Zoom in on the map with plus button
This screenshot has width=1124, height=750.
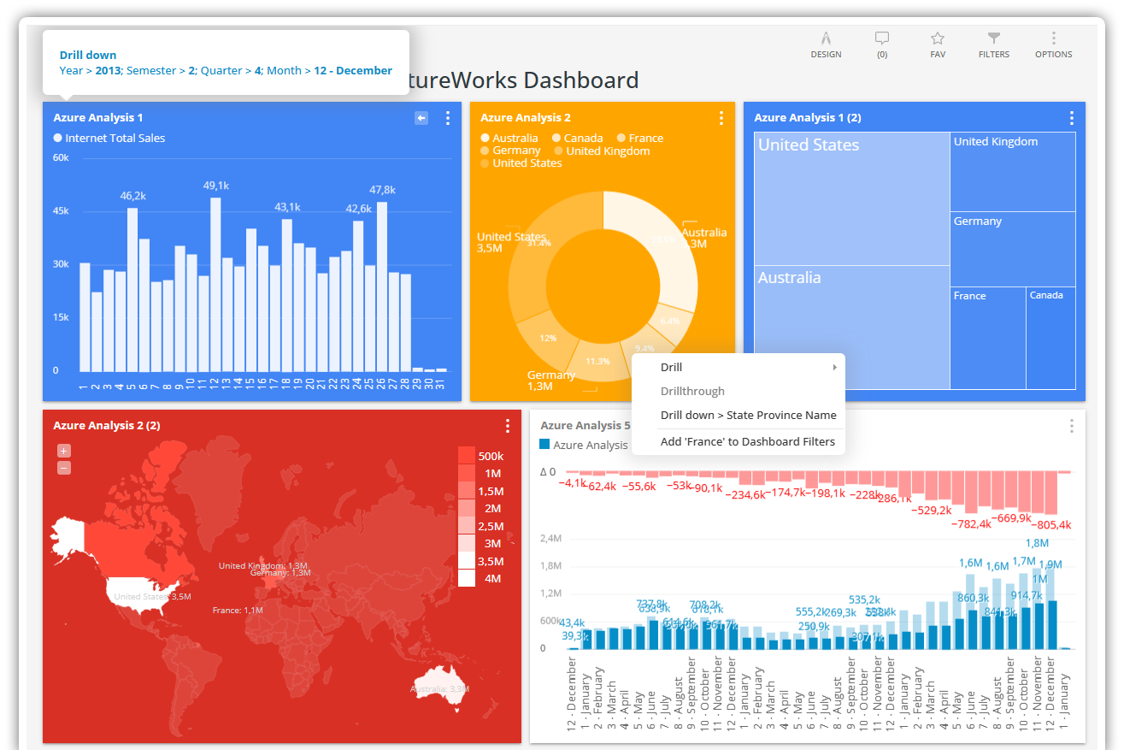tap(64, 451)
